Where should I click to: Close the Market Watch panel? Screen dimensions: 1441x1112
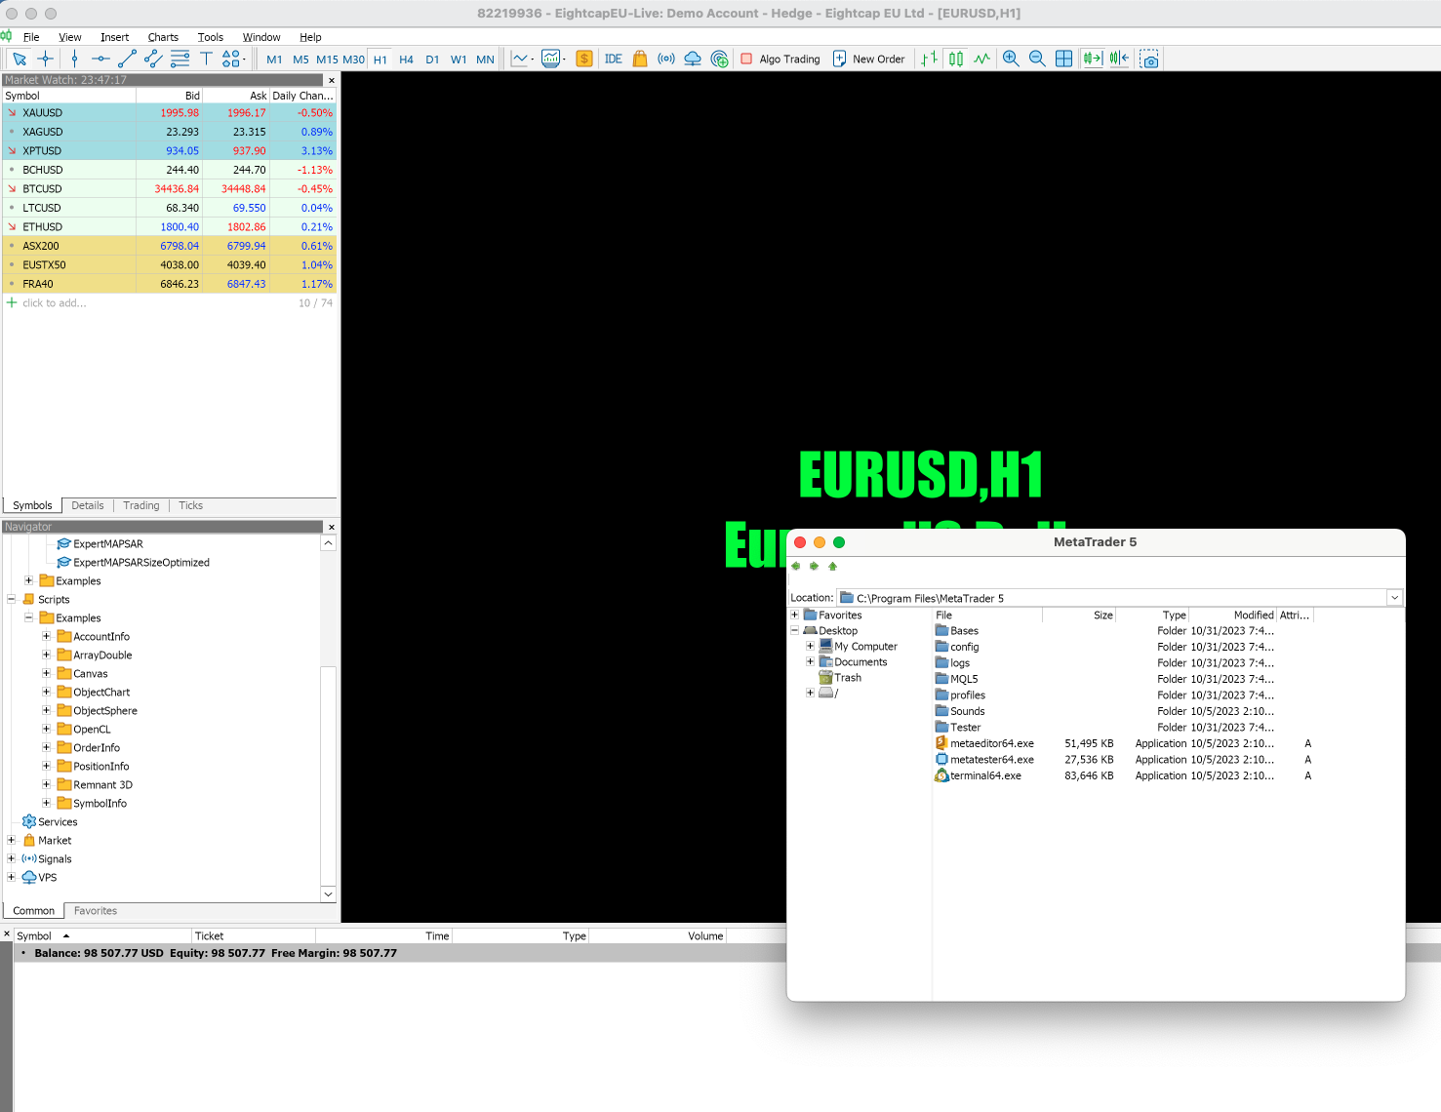(x=332, y=81)
